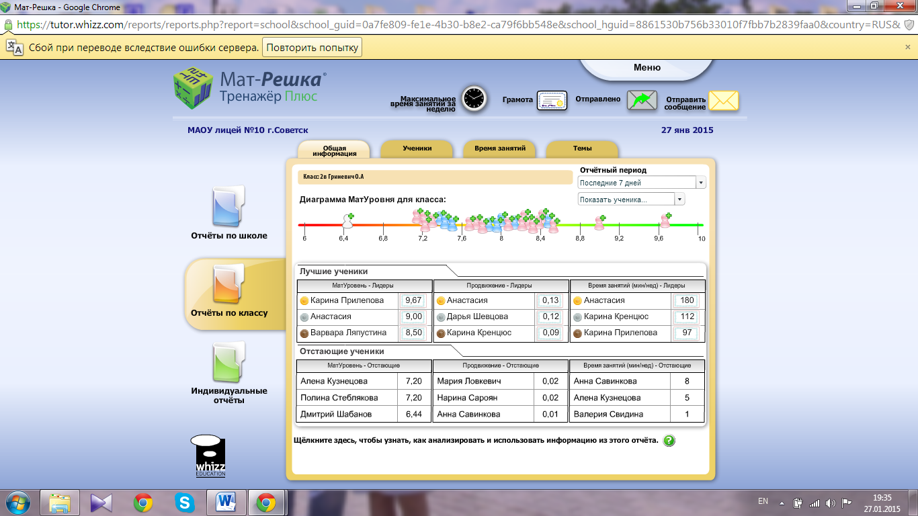Click the Повторить попытку button
The image size is (918, 516).
coord(312,48)
